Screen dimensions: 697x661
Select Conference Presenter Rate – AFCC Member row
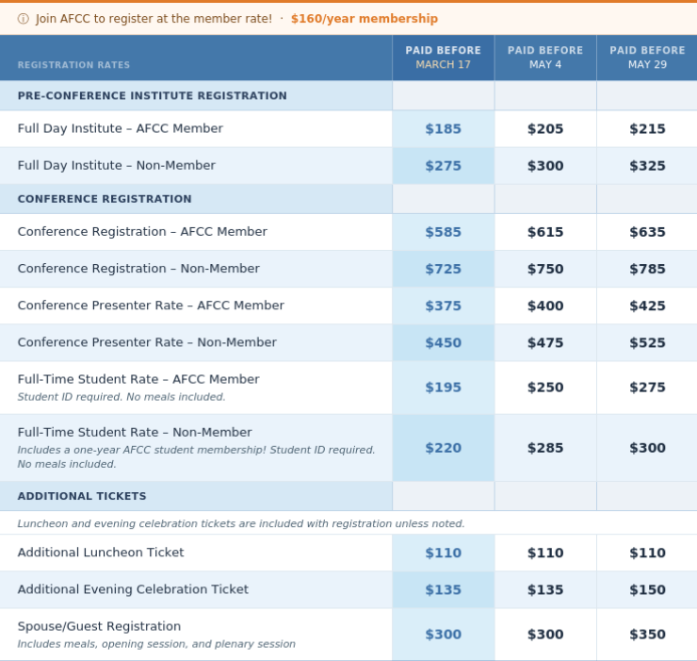point(151,306)
